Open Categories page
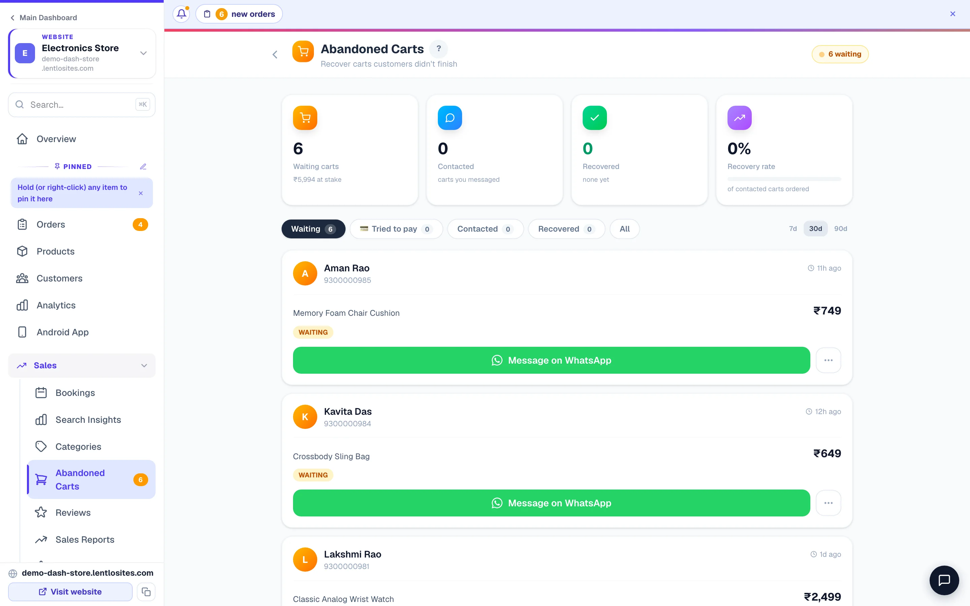The image size is (970, 606). [91, 446]
